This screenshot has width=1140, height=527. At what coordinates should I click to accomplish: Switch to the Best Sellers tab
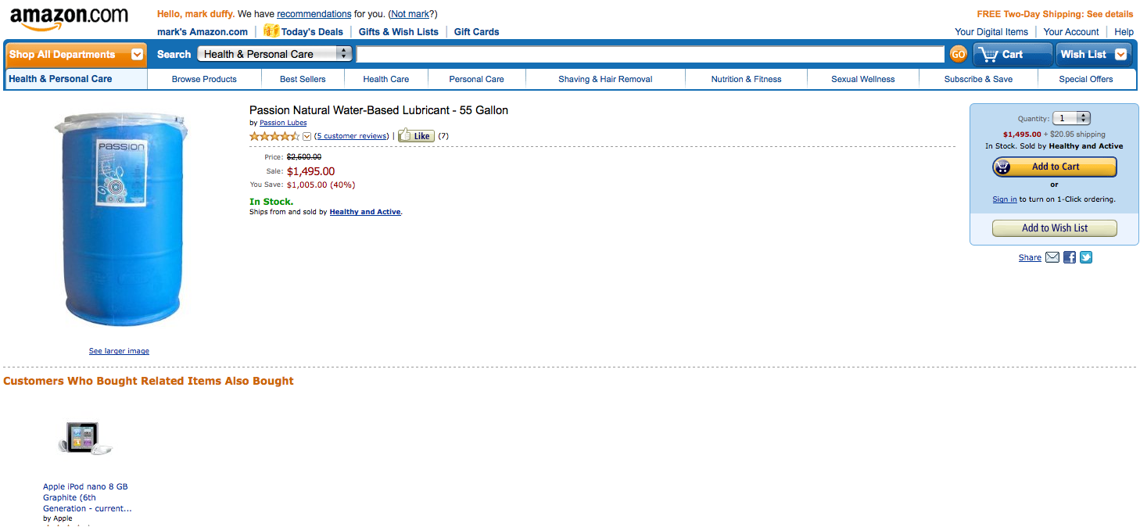point(303,79)
